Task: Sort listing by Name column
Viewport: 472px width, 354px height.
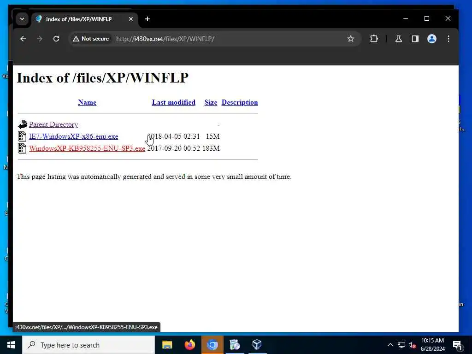Action: [x=87, y=102]
